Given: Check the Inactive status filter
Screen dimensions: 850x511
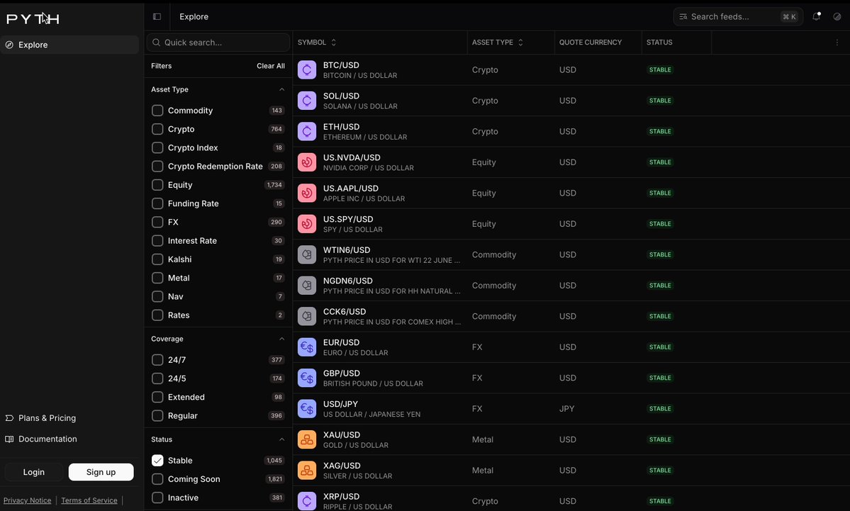Looking at the screenshot, I should 157,498.
